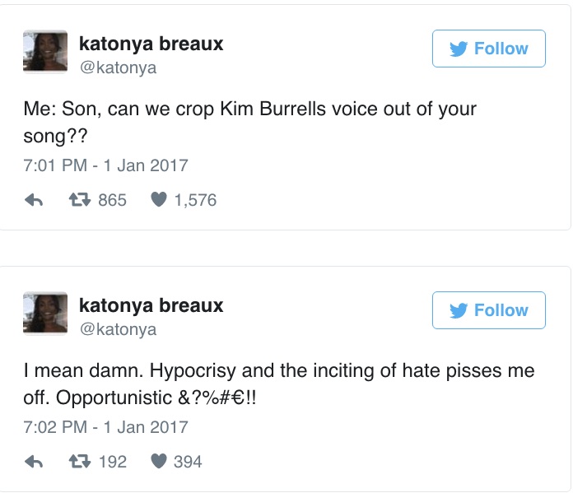The image size is (573, 493).
Task: Open profile picture on second tweet
Action: pos(45,314)
